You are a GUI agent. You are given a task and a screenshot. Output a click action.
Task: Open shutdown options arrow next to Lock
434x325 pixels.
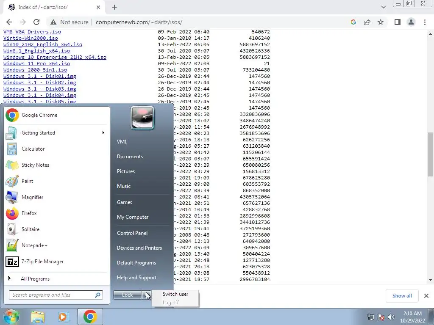point(147,295)
